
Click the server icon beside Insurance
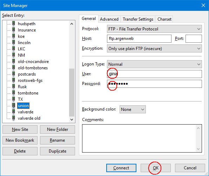[14, 30]
